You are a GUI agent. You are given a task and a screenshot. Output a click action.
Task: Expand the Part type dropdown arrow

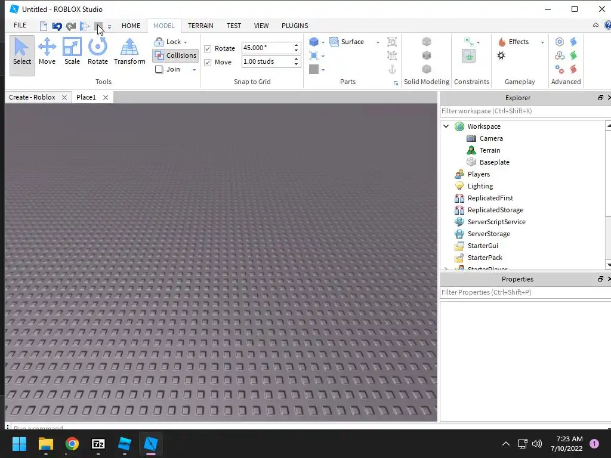pyautogui.click(x=323, y=42)
